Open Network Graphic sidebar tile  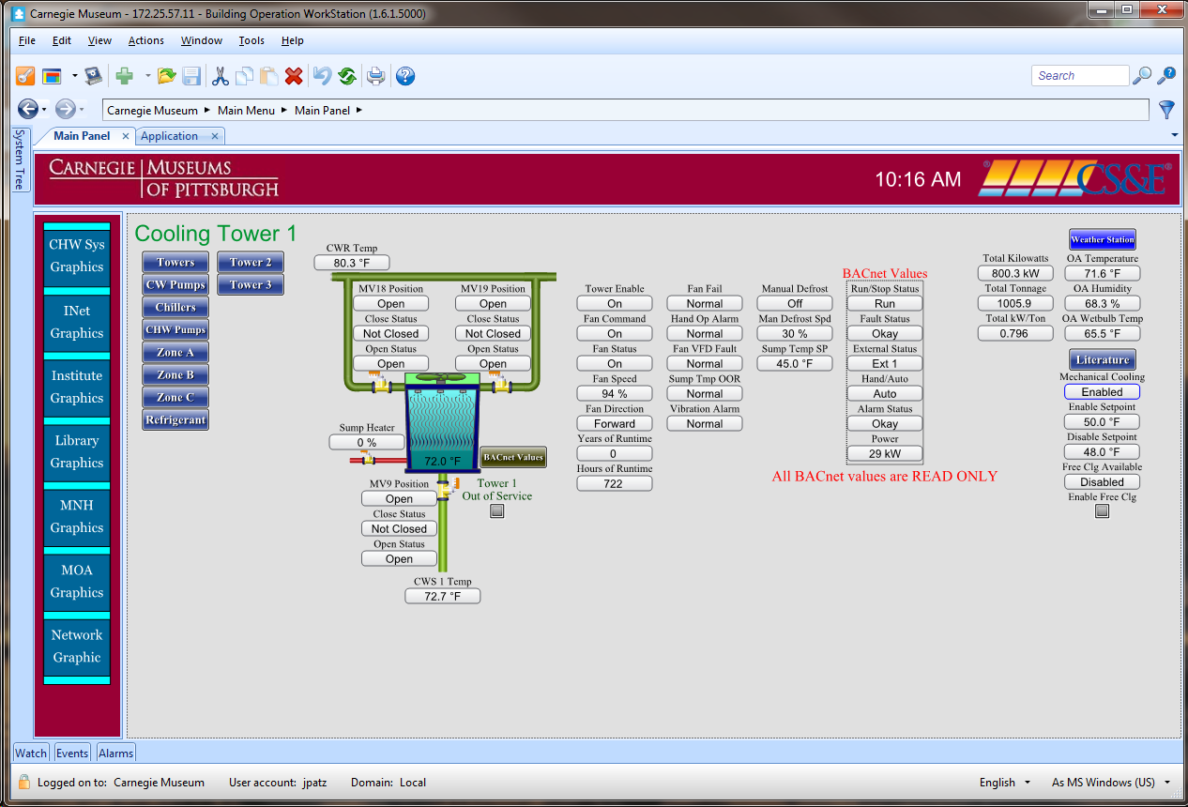click(x=77, y=646)
